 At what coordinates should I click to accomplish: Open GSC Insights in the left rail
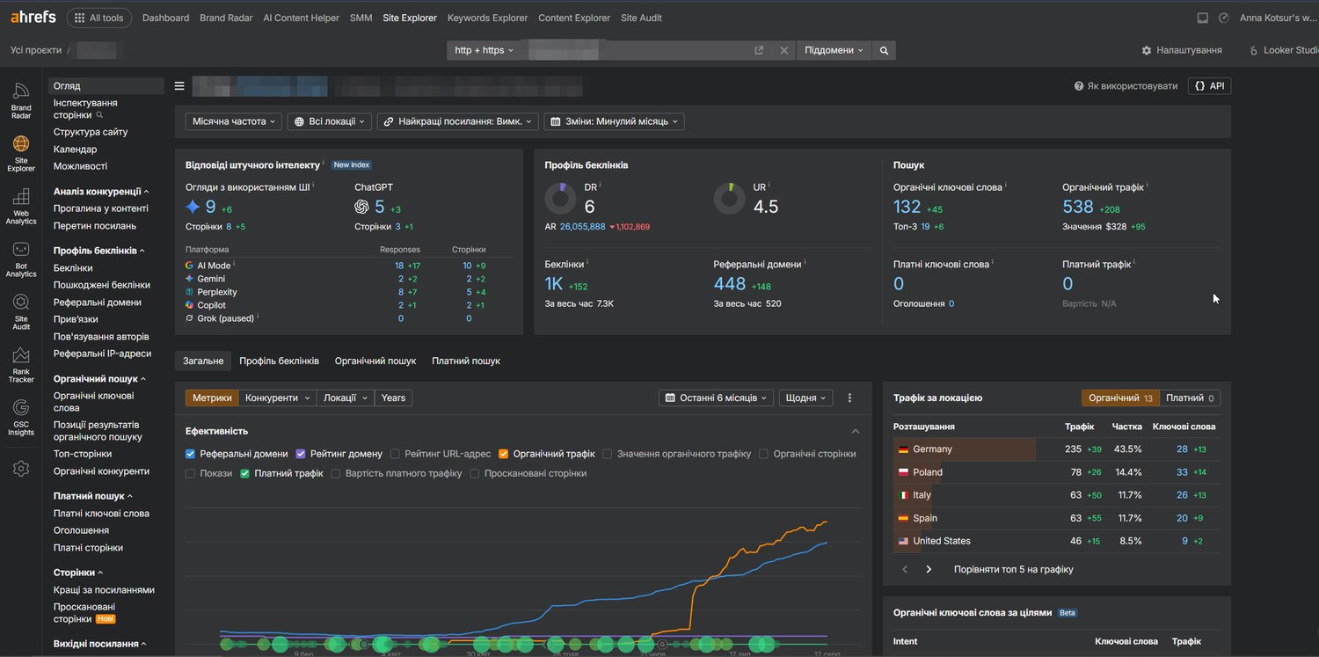click(21, 418)
